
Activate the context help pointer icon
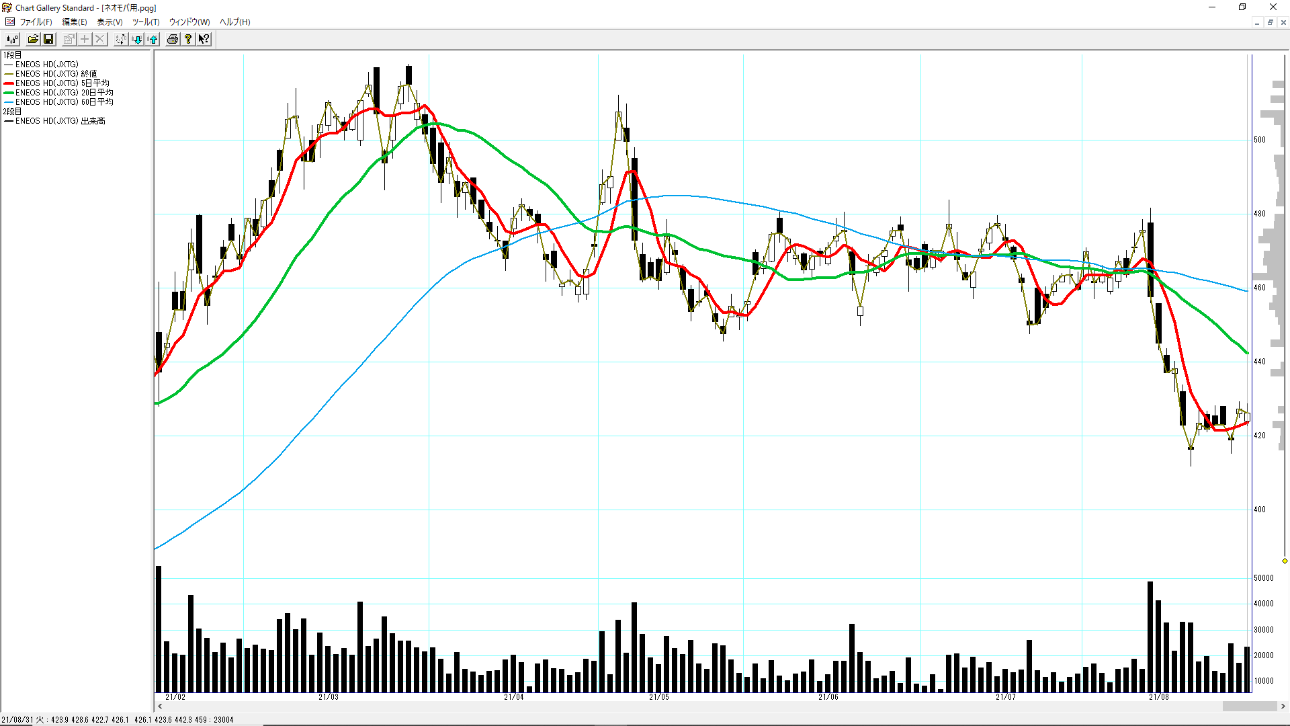pyautogui.click(x=204, y=39)
